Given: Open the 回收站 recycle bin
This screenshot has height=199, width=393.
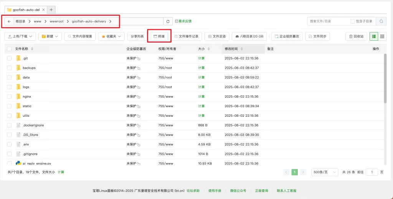Looking at the screenshot, I should click(356, 36).
